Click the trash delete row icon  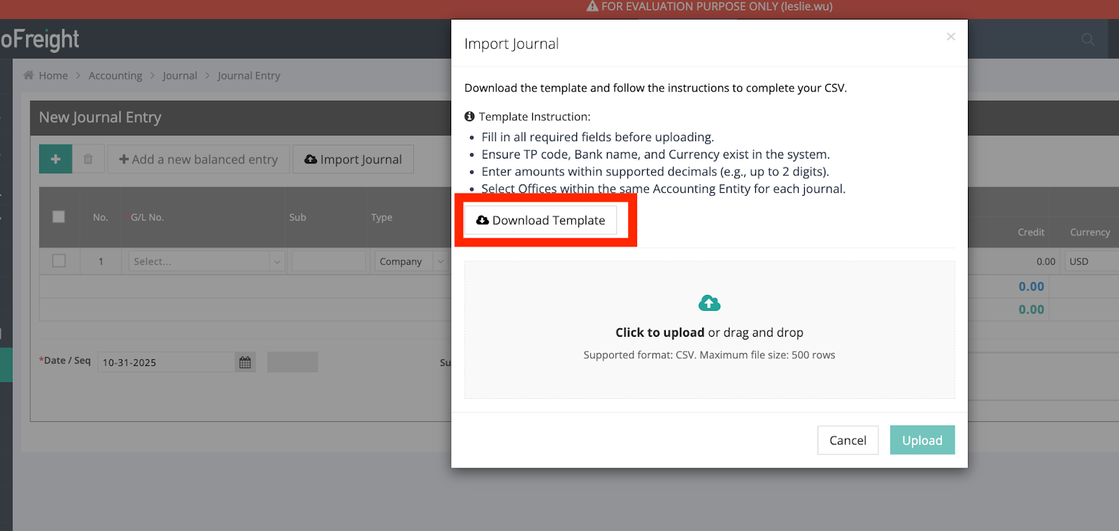tap(88, 159)
